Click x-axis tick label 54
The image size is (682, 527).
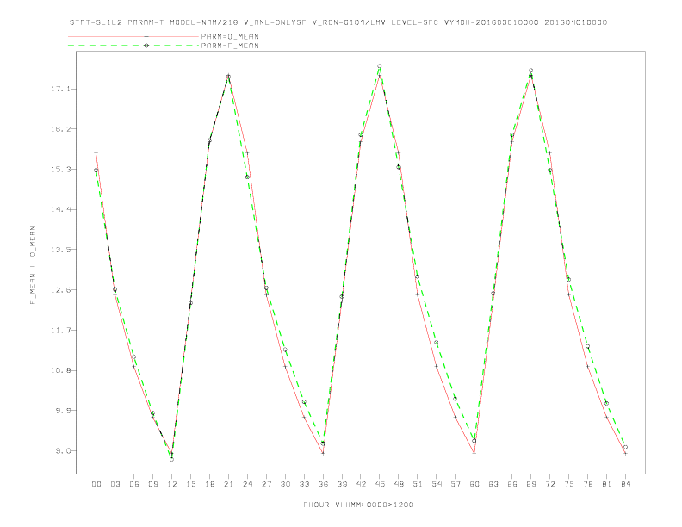[437, 484]
